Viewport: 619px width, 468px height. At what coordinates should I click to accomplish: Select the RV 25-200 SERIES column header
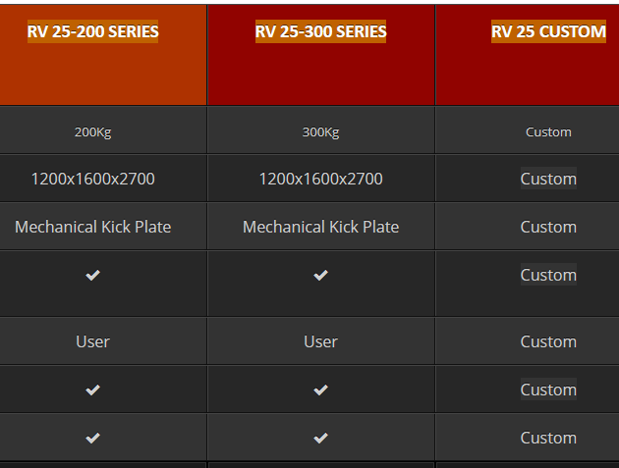(x=92, y=31)
